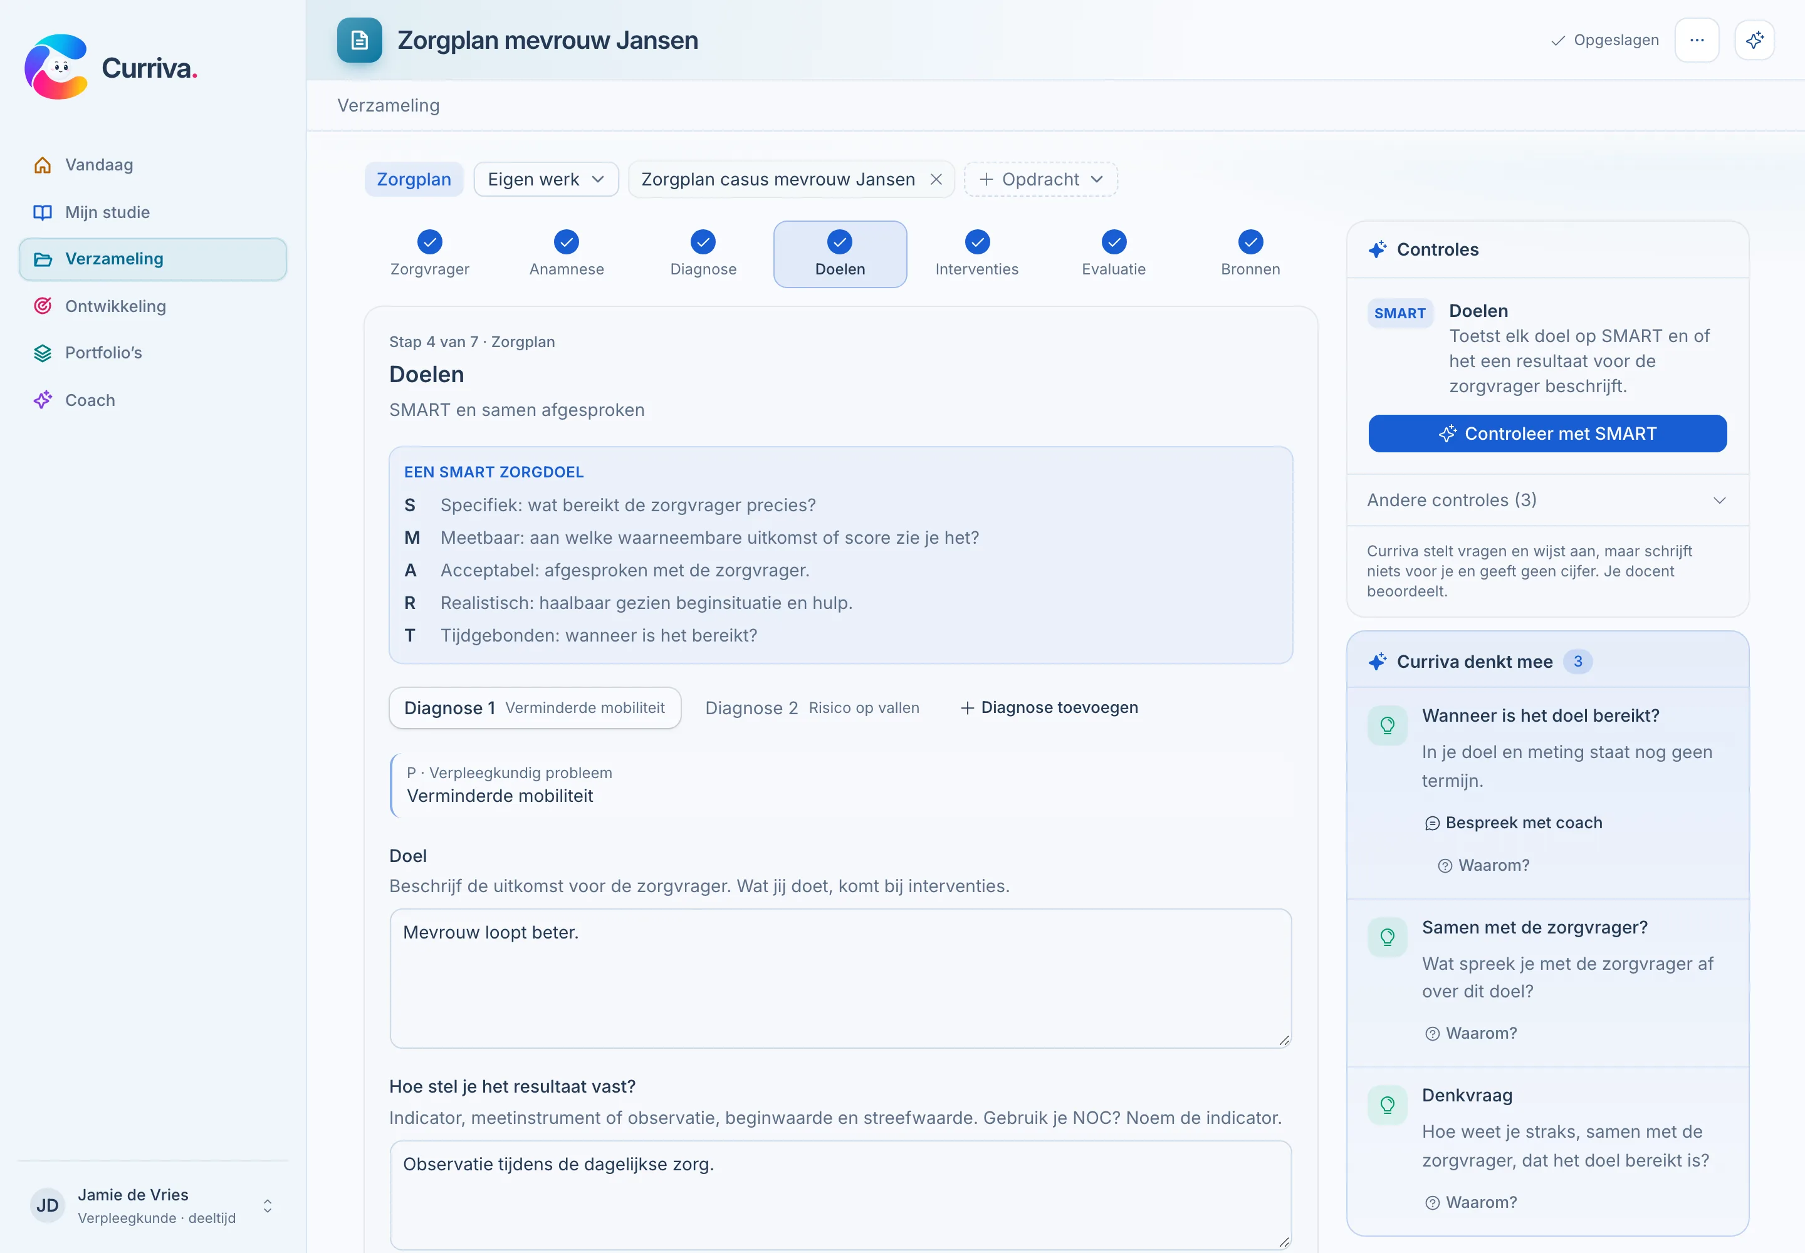Screen dimensions: 1805x1253
Task: Click Diagnose toevoegen
Action: 1049,708
